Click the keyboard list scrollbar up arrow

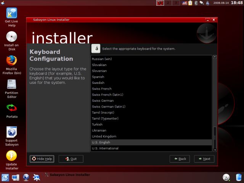215,57
